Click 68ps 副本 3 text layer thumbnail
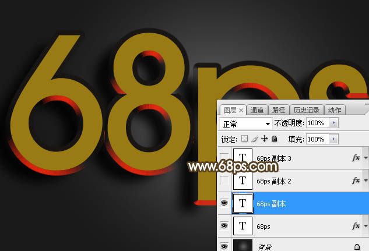 [243, 158]
